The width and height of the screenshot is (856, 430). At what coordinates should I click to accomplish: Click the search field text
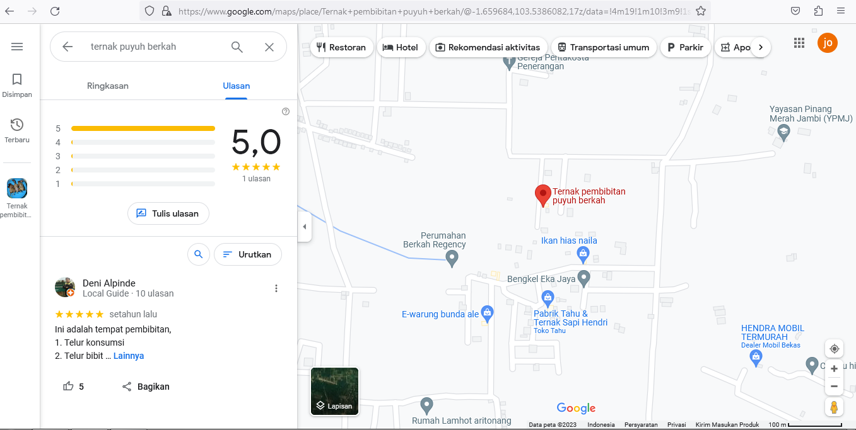click(x=134, y=47)
